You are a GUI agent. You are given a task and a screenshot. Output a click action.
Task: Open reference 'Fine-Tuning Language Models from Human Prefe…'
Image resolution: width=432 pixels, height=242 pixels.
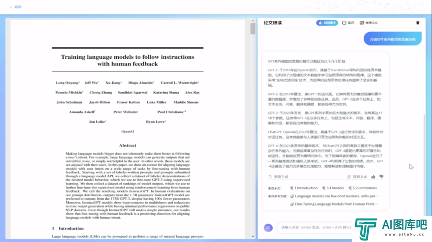334,204
